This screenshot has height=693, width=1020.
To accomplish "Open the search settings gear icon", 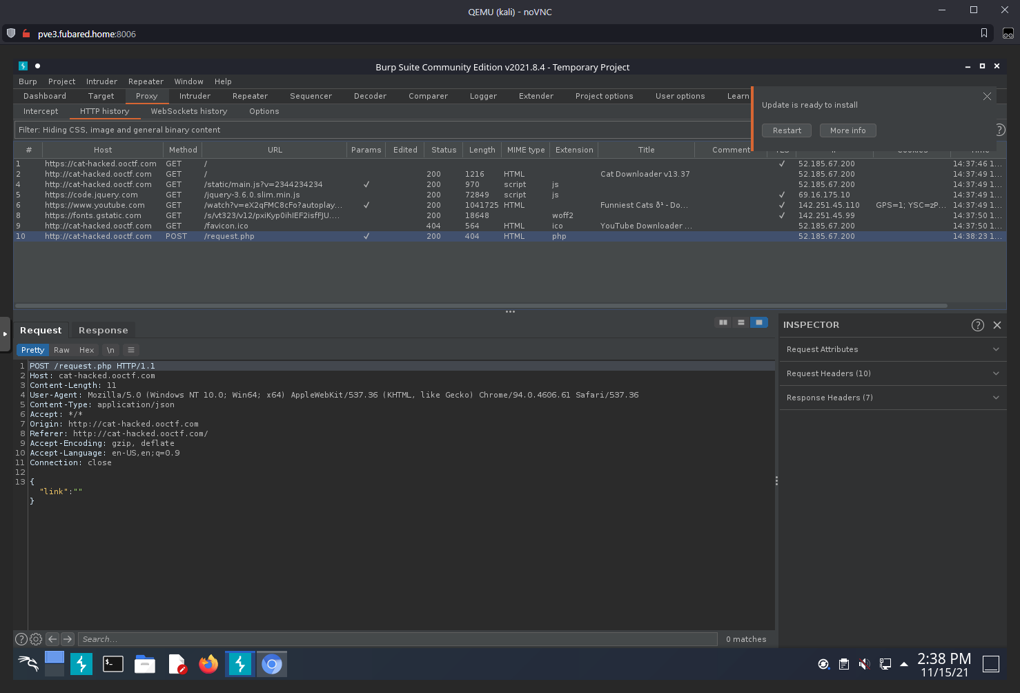I will (x=36, y=639).
